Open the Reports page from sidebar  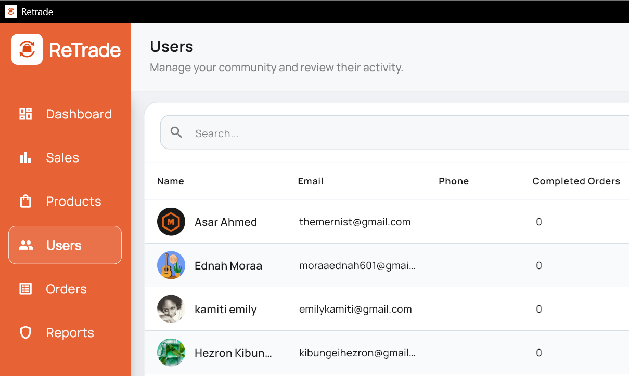pos(70,332)
